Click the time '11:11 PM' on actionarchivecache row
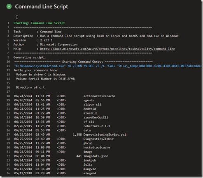The height and width of the screenshot is (178, 203). point(43,96)
